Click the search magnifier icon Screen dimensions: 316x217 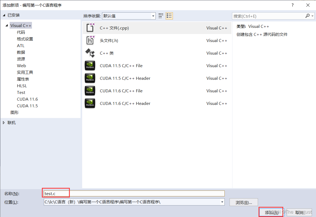307,16
